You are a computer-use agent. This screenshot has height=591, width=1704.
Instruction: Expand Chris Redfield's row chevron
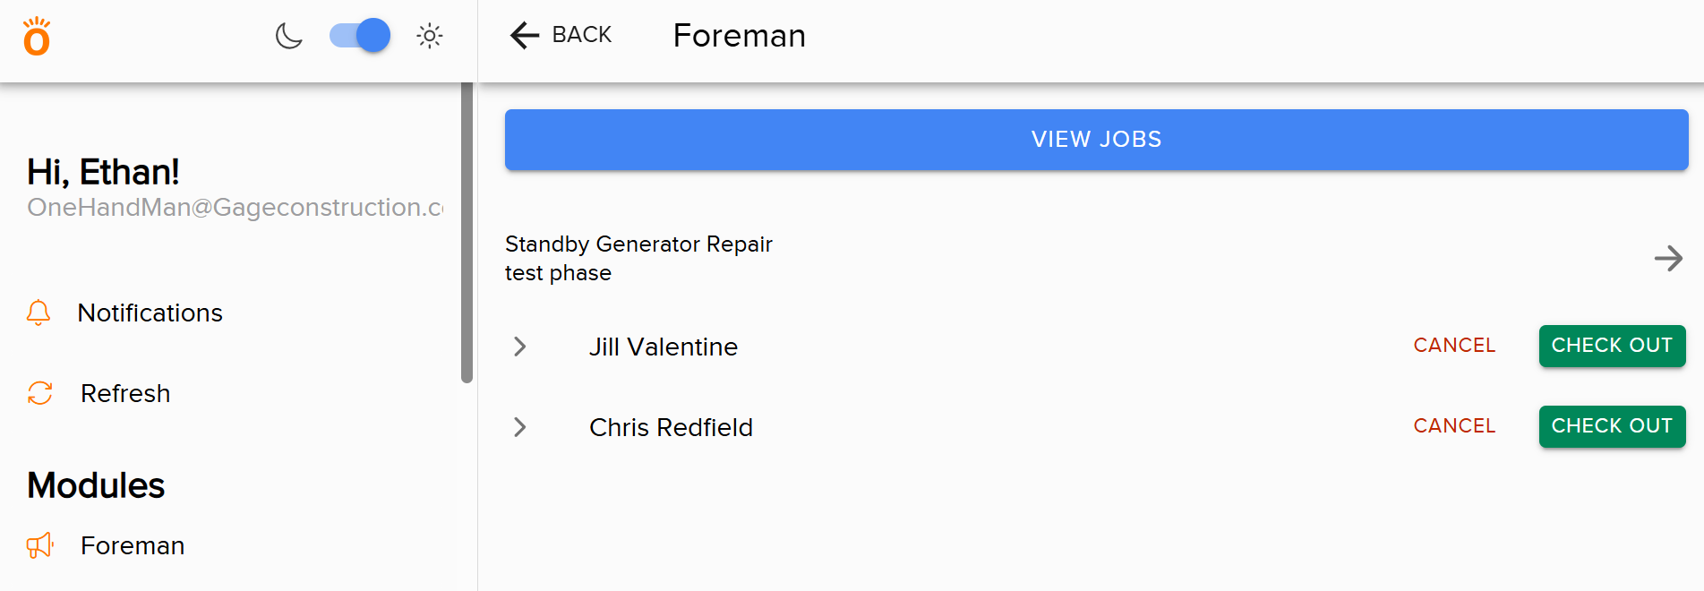pyautogui.click(x=520, y=427)
